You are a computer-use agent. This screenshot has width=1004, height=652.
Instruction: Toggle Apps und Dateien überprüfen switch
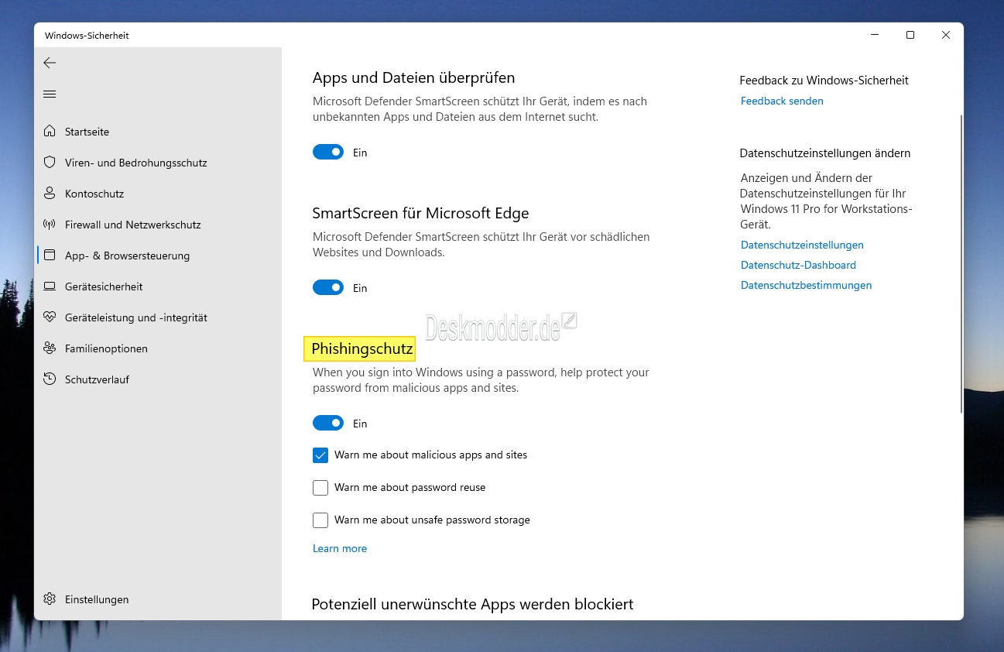[328, 153]
